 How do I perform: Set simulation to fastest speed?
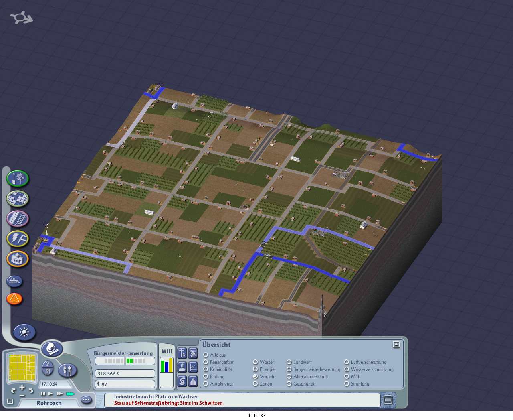[71, 394]
